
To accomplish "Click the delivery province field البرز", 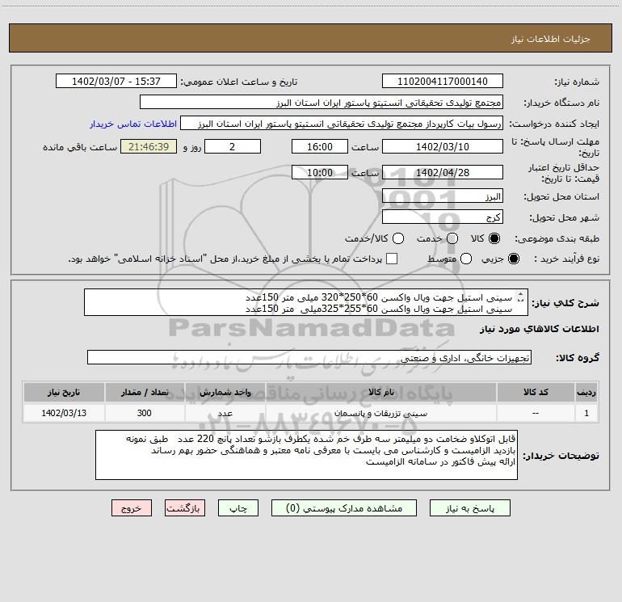I will [x=443, y=196].
